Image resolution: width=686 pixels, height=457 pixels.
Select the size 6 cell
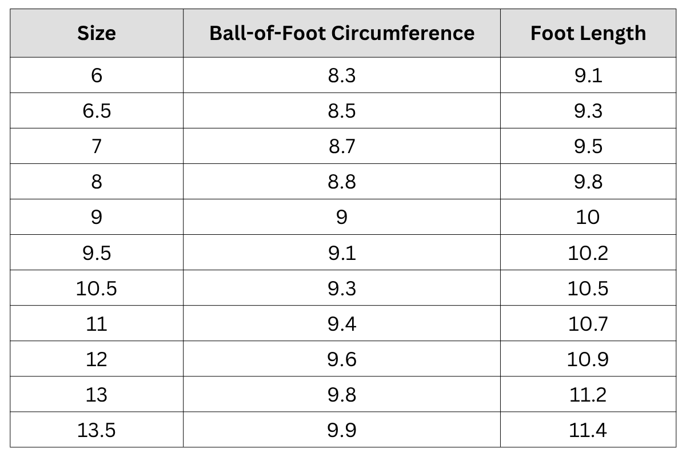[x=96, y=75]
